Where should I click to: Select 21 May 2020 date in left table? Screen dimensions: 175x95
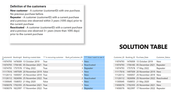point(29,82)
